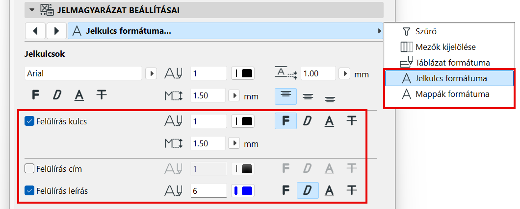This screenshot has width=520, height=209.
Task: Toggle italic in Felülírás kulcs row
Action: pyautogui.click(x=308, y=121)
